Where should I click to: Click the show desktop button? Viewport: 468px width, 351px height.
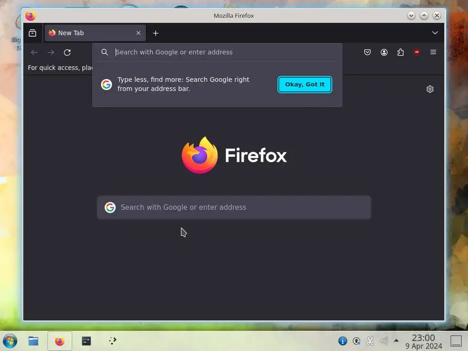[456, 341]
